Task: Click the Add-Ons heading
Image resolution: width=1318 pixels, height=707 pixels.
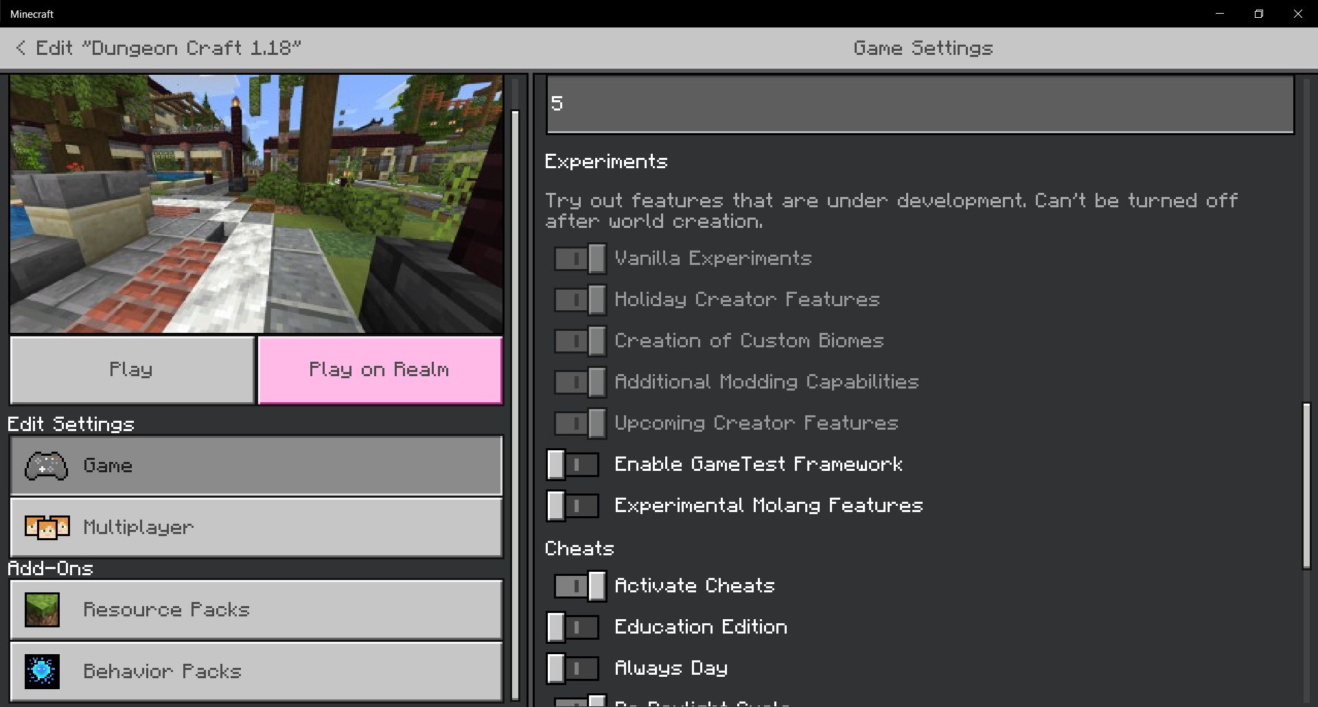Action: pos(50,568)
